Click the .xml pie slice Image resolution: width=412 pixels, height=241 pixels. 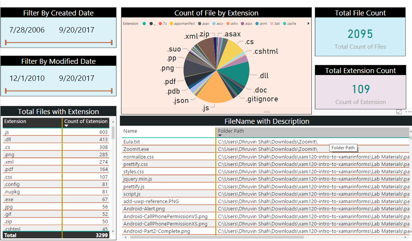pyautogui.click(x=207, y=51)
